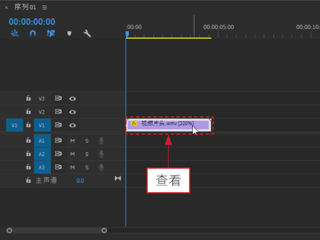Toggle V1 track targeting

[x=42, y=125]
